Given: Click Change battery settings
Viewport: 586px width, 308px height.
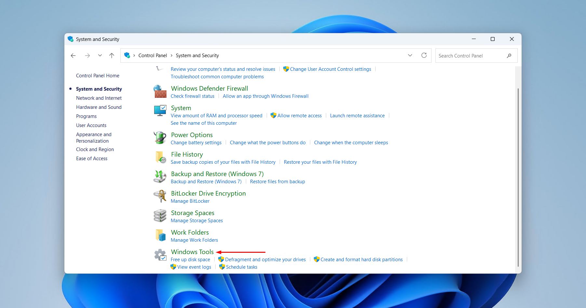Looking at the screenshot, I should click(196, 143).
